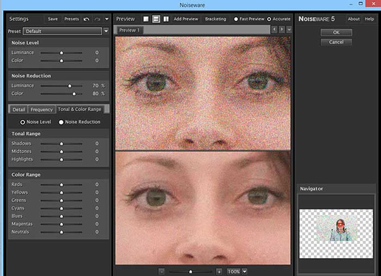
Task: Select vertical split preview layout icon
Action: (x=165, y=19)
